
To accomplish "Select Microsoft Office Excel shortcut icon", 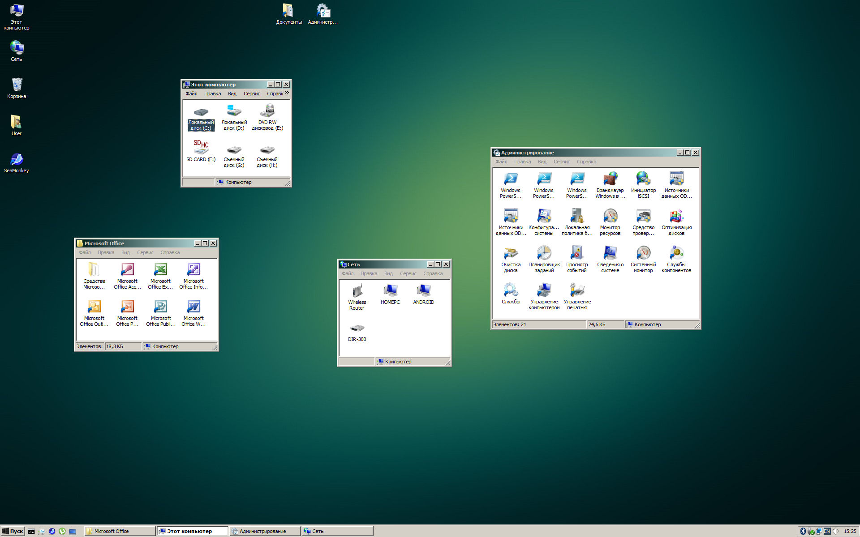I will coord(160,270).
